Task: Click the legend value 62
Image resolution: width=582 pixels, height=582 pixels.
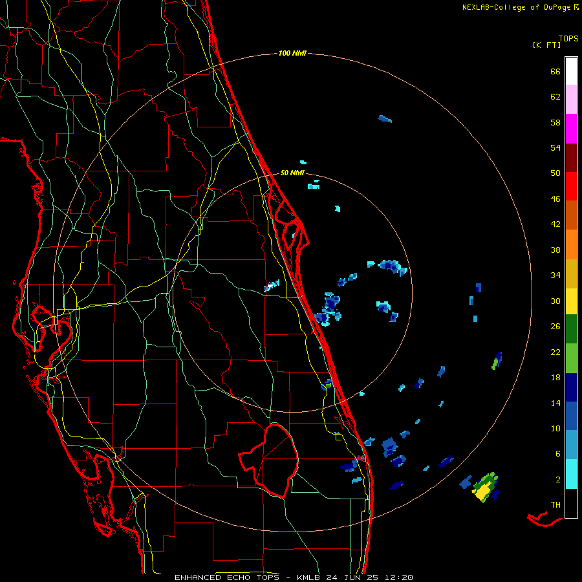Action: [x=555, y=97]
